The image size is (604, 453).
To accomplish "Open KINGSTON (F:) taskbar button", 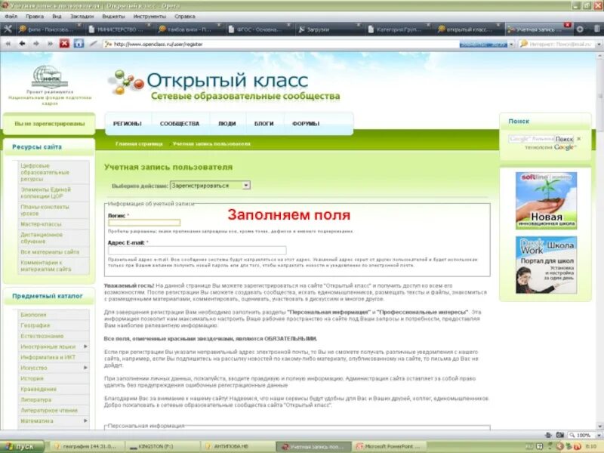I will pyautogui.click(x=162, y=447).
